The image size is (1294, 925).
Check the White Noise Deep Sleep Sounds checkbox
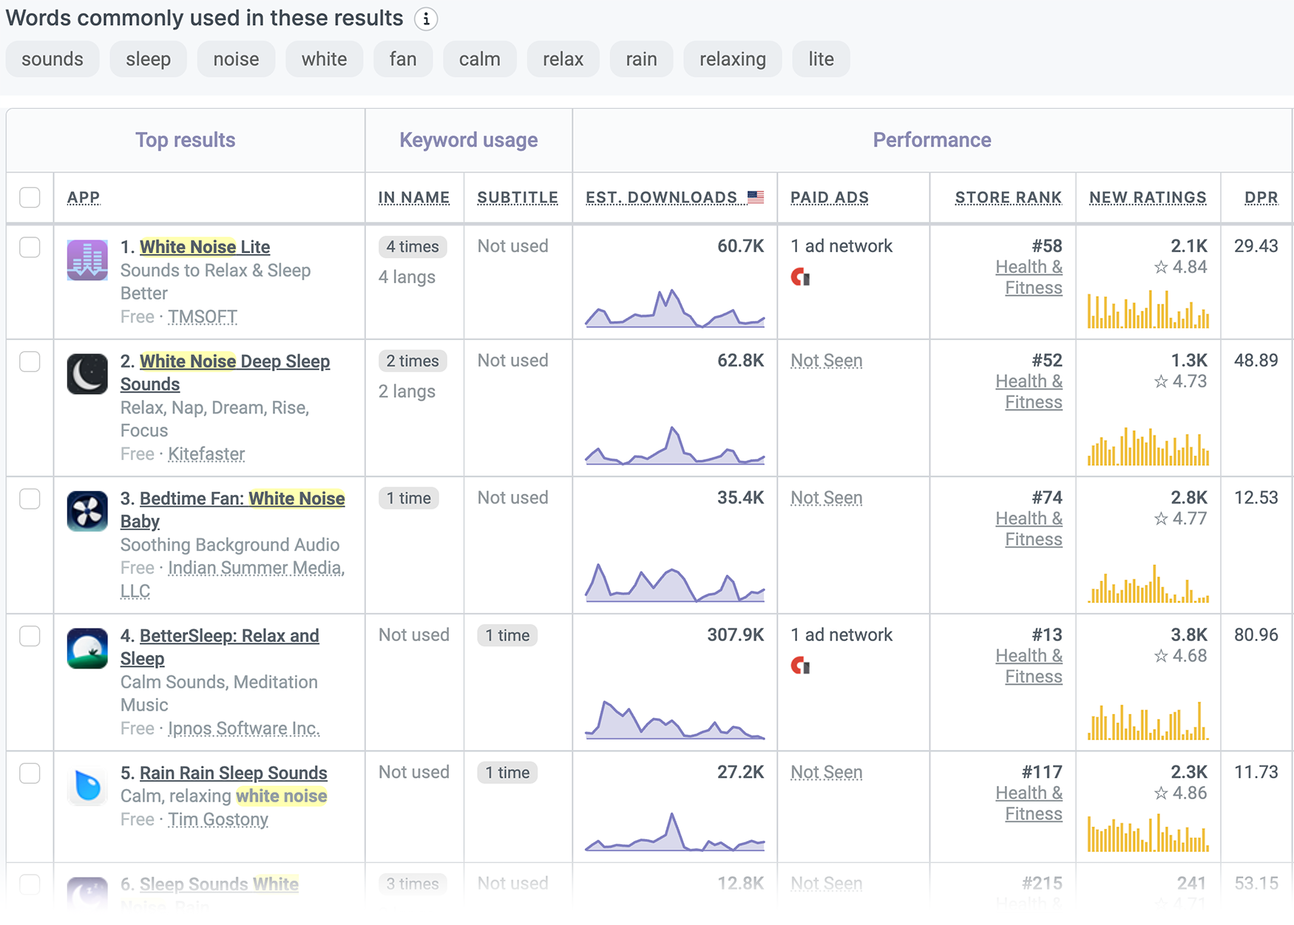pos(30,362)
